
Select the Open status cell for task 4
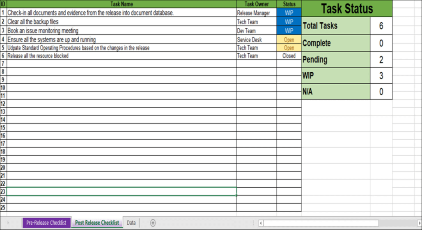point(289,40)
